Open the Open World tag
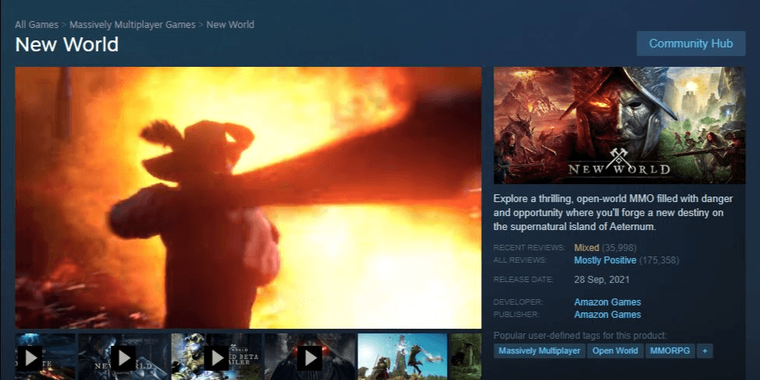The image size is (760, 380). [x=615, y=351]
